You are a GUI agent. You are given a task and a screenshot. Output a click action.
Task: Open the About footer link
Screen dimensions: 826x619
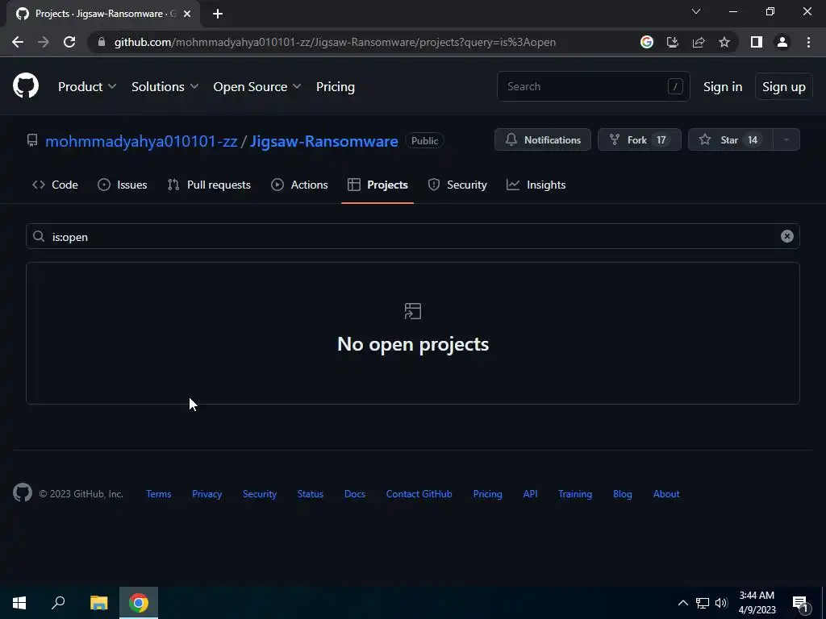click(x=666, y=494)
